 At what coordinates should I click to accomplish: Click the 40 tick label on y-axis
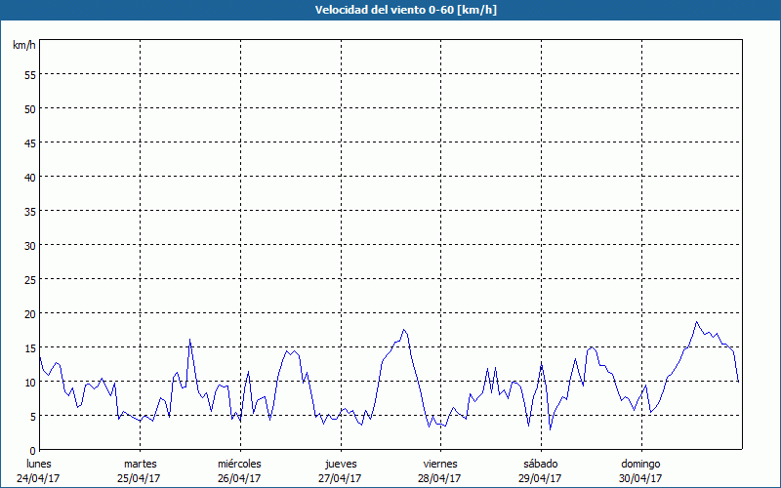coord(29,177)
